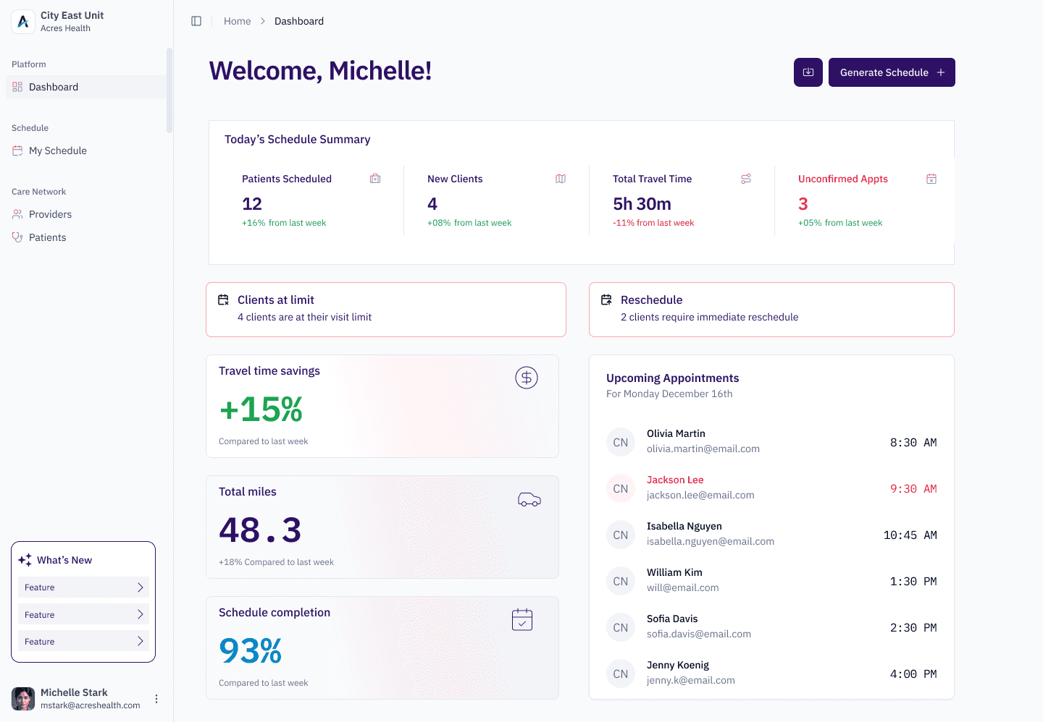Open Michelle Stark's three-dot menu
Image resolution: width=1043 pixels, height=722 pixels.
pos(156,699)
